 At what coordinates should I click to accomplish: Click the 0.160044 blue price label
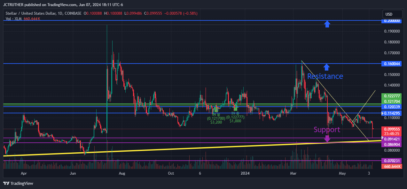(x=391, y=64)
